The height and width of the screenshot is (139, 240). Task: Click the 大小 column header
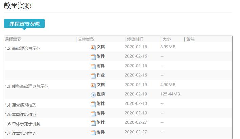click(x=166, y=39)
